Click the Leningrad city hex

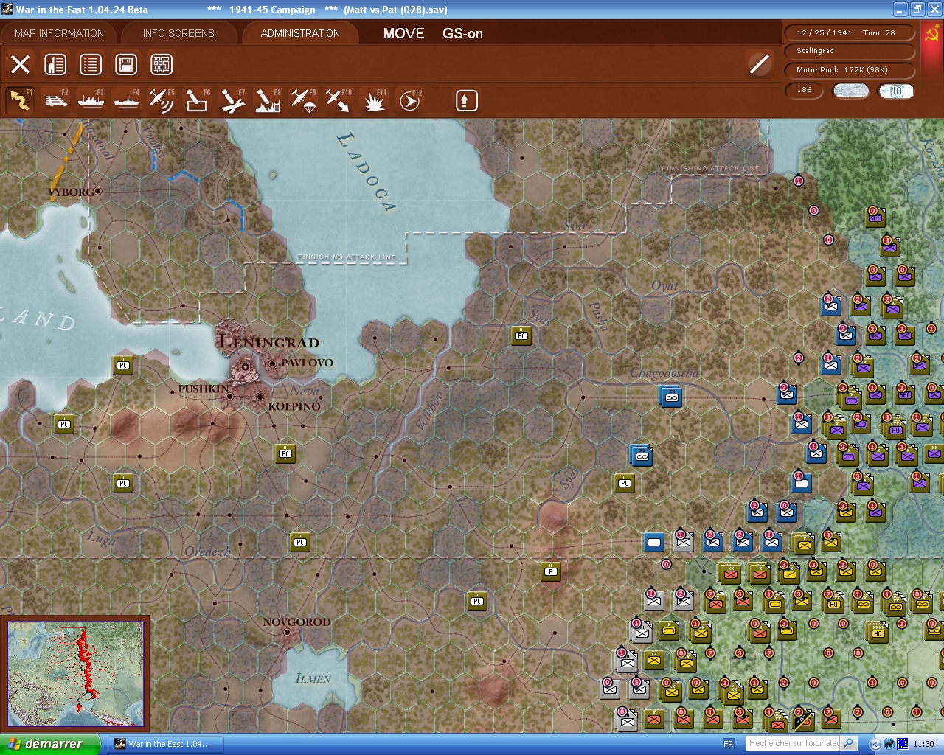click(x=245, y=366)
